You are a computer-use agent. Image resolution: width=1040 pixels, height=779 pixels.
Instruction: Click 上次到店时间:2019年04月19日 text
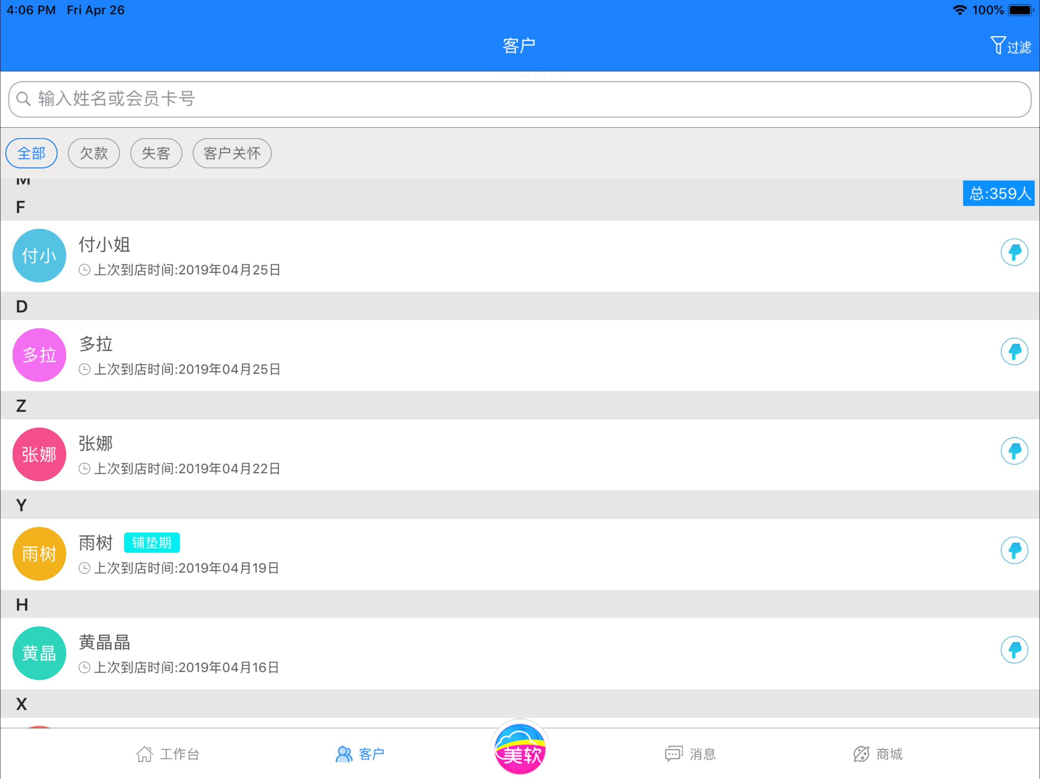point(187,568)
